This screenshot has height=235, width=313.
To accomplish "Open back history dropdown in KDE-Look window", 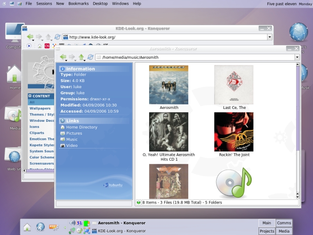I will pos(33,40).
